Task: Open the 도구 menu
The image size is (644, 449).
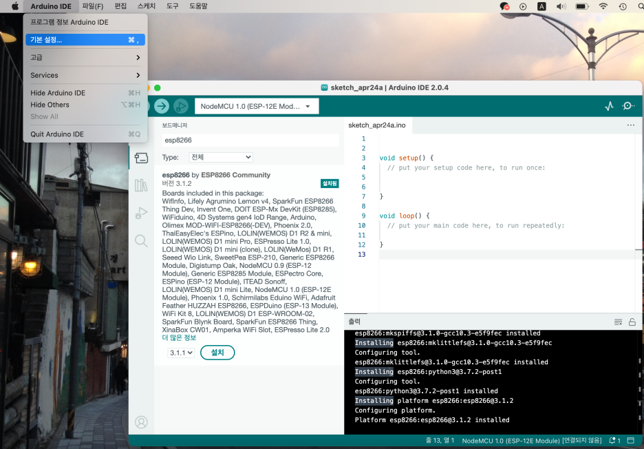Action: pos(173,6)
